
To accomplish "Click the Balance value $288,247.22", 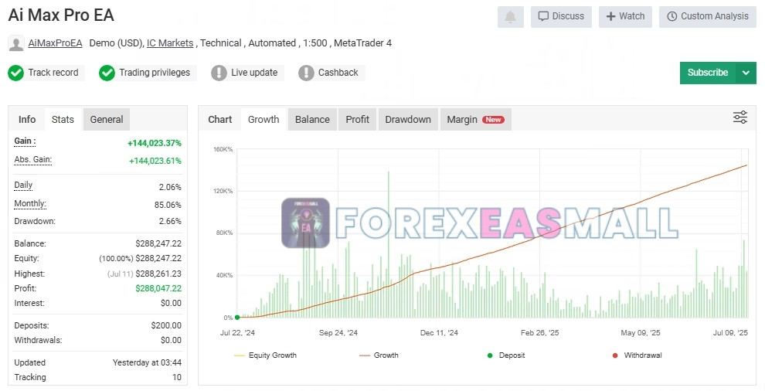I will 158,243.
